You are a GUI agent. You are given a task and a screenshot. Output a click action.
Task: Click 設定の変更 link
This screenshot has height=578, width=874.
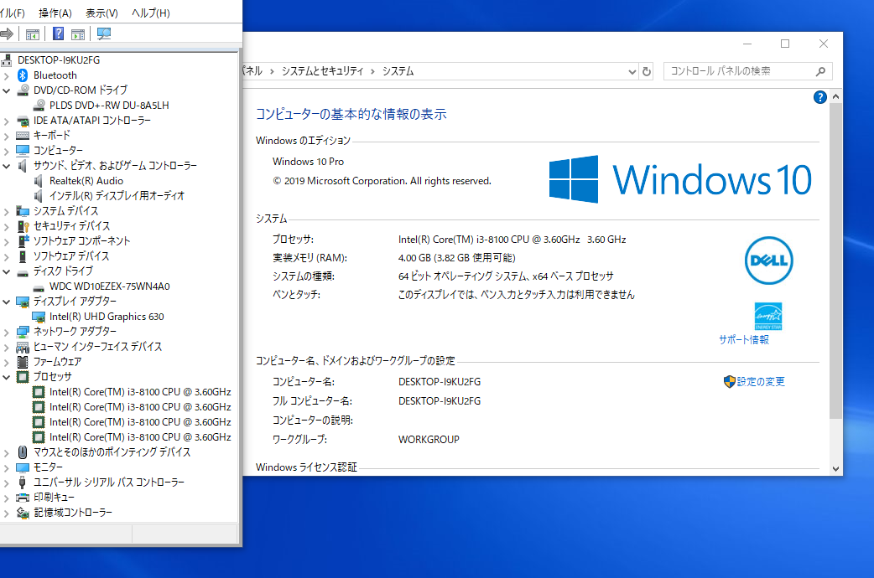point(760,381)
